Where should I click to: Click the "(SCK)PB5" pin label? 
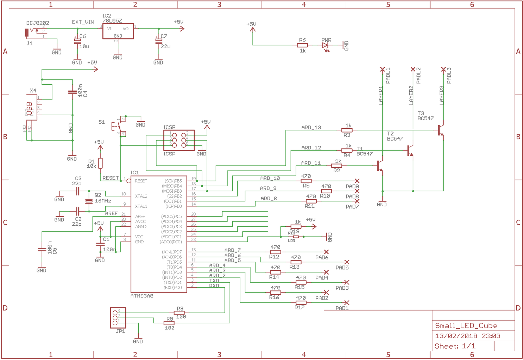pos(173,181)
